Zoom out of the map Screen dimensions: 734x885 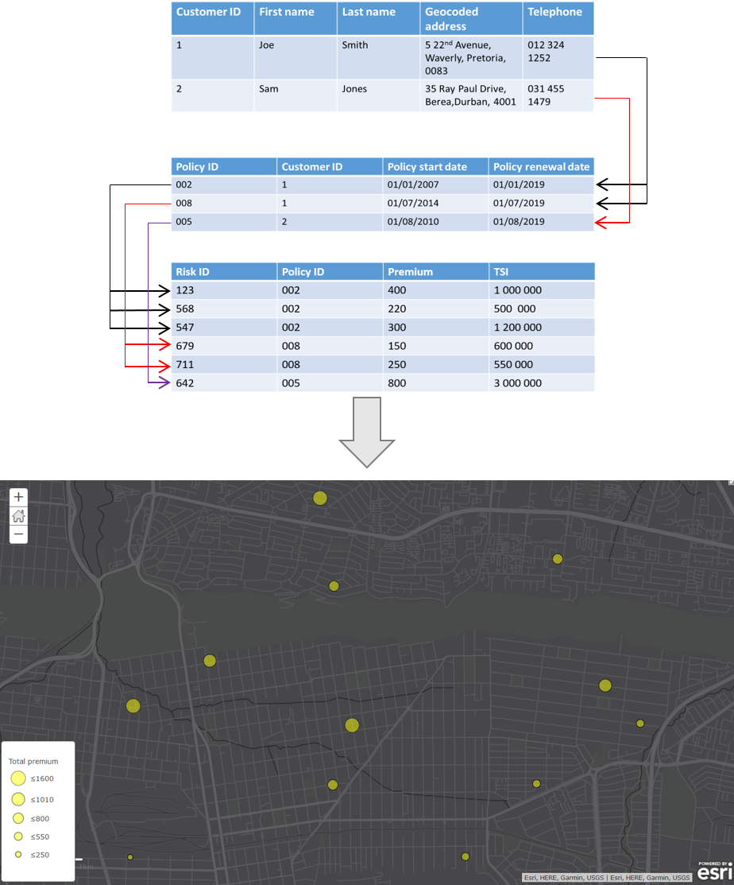coord(18,534)
